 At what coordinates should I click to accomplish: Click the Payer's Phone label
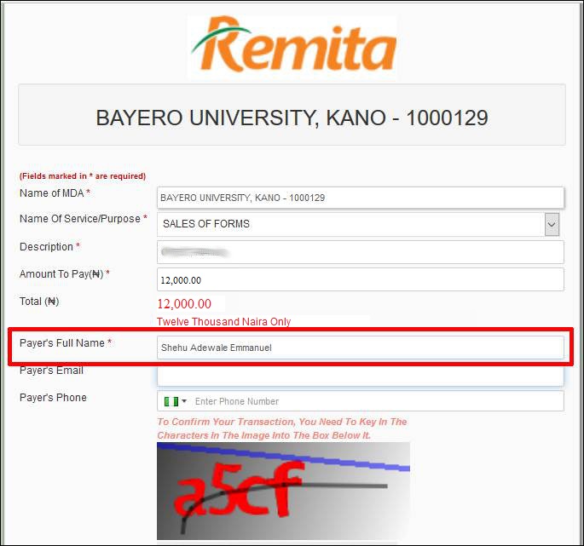[53, 398]
